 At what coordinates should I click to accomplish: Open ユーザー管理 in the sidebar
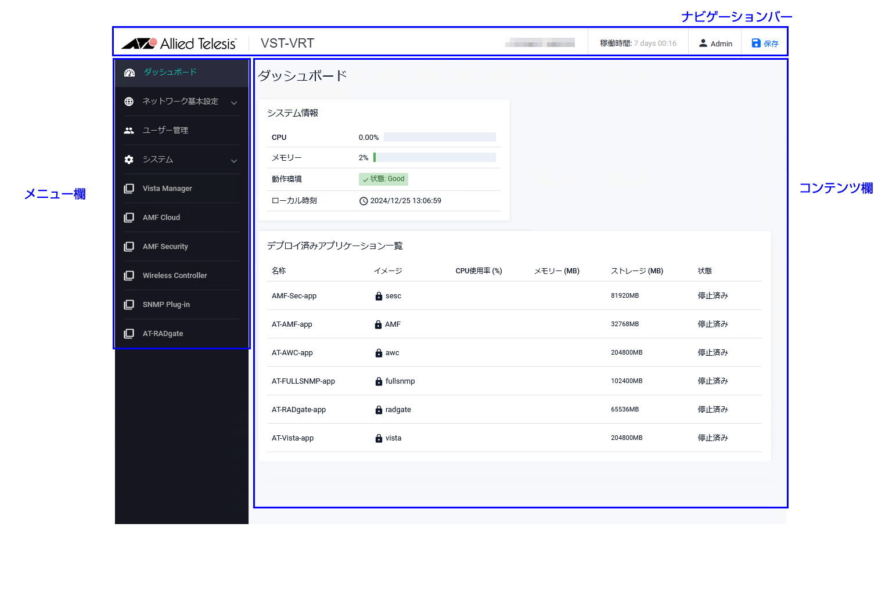(182, 131)
